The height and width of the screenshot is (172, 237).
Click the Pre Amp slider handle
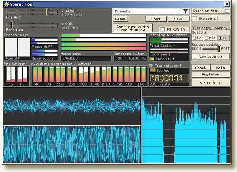click(x=47, y=12)
